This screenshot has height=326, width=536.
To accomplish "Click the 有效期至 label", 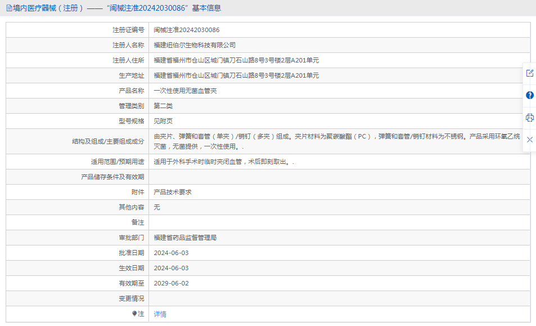I will click(131, 283).
